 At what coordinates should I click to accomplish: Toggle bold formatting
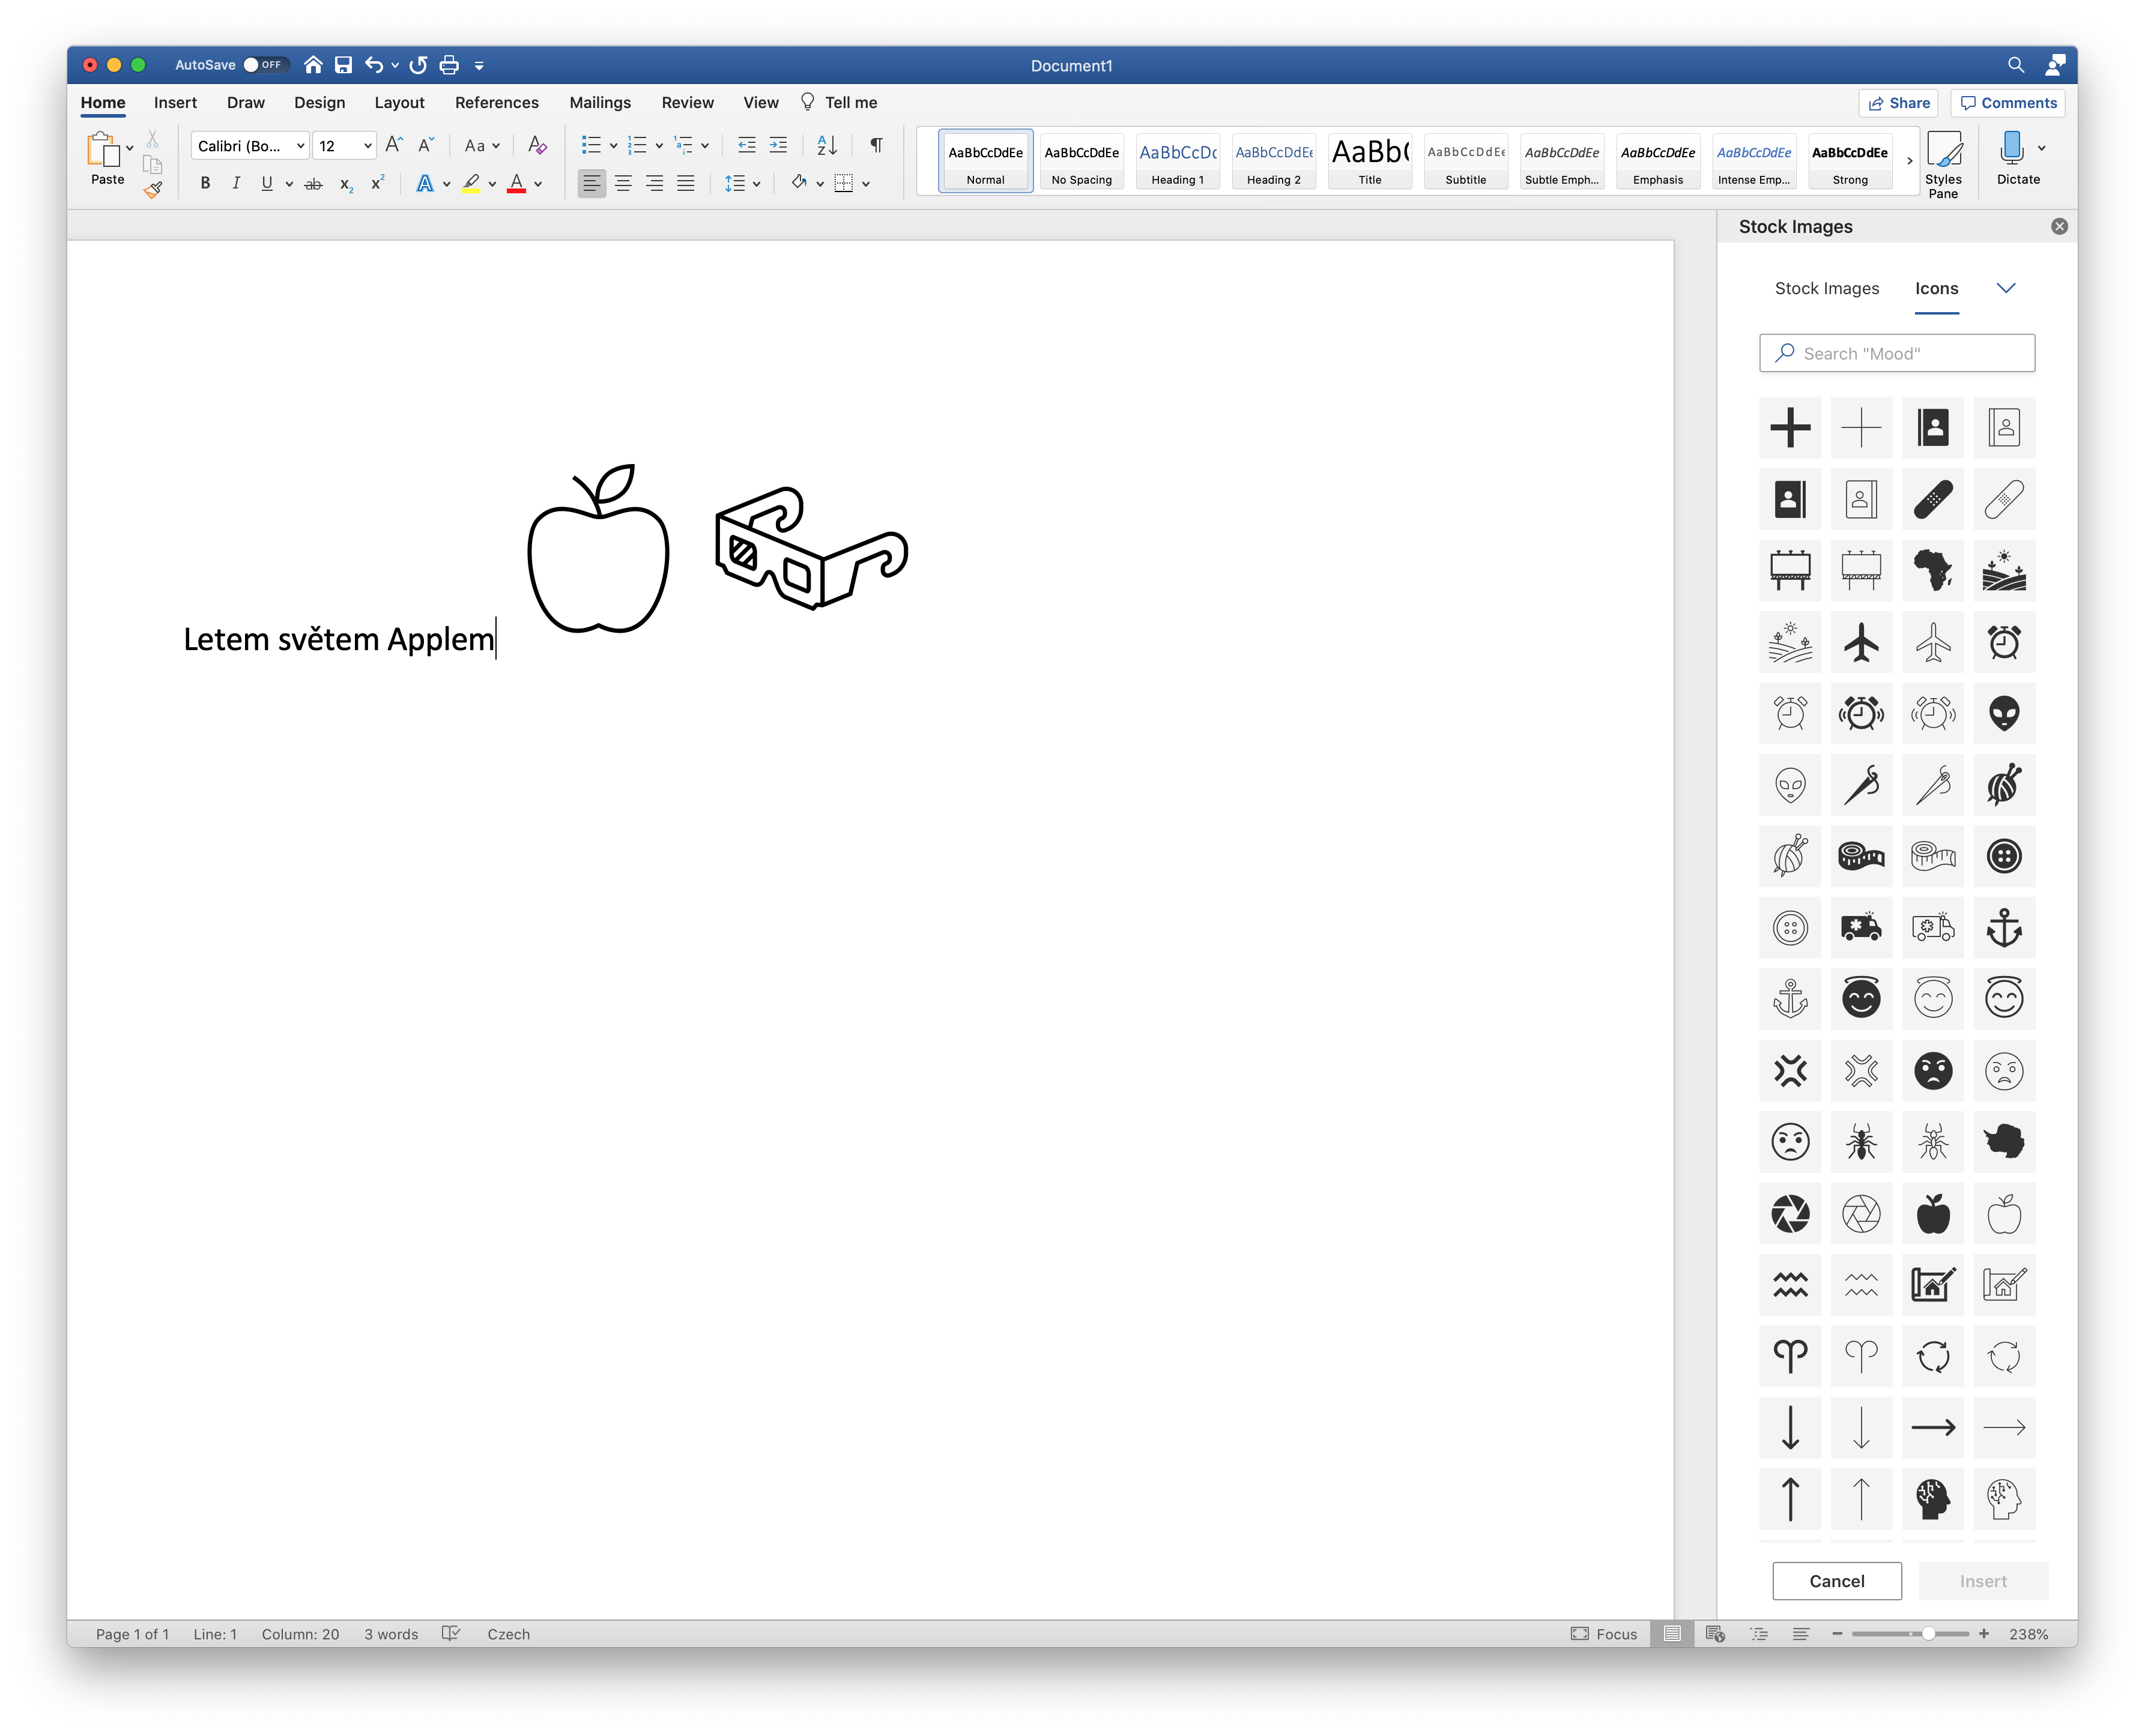(x=205, y=183)
